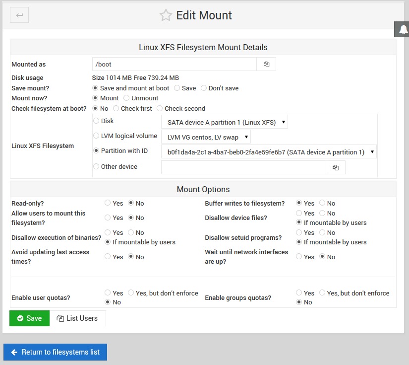
Task: Click browse icon next to Other device field
Action: [336, 168]
